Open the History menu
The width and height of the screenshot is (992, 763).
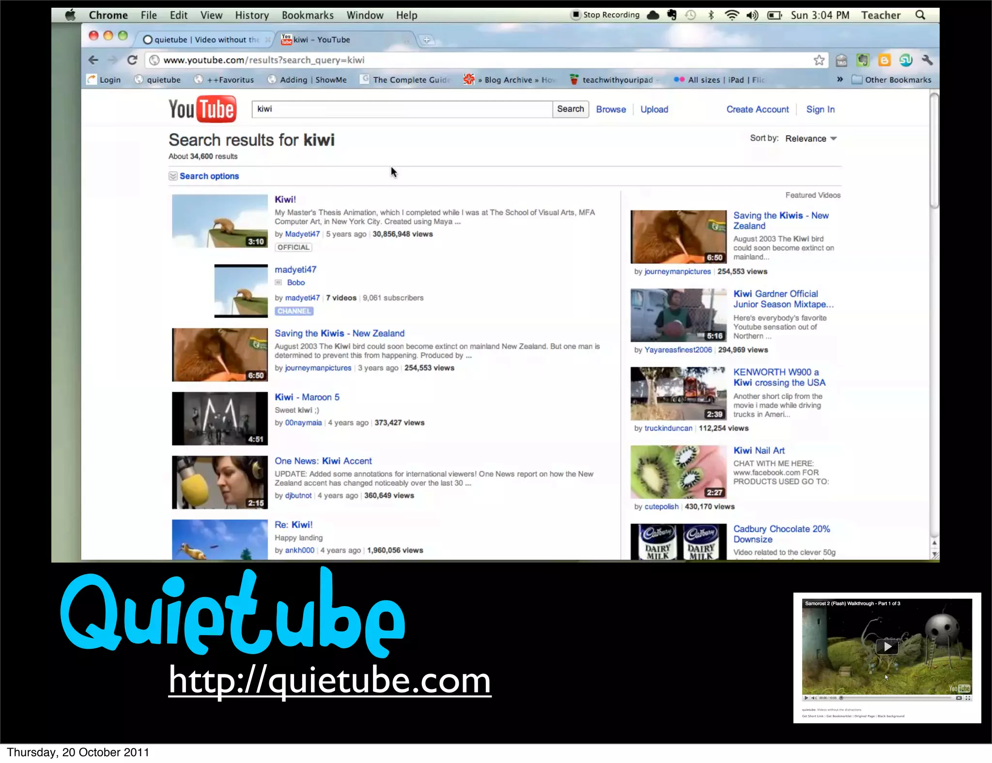[252, 15]
